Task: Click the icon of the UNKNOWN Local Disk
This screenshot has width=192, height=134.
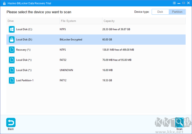Action: (12, 70)
